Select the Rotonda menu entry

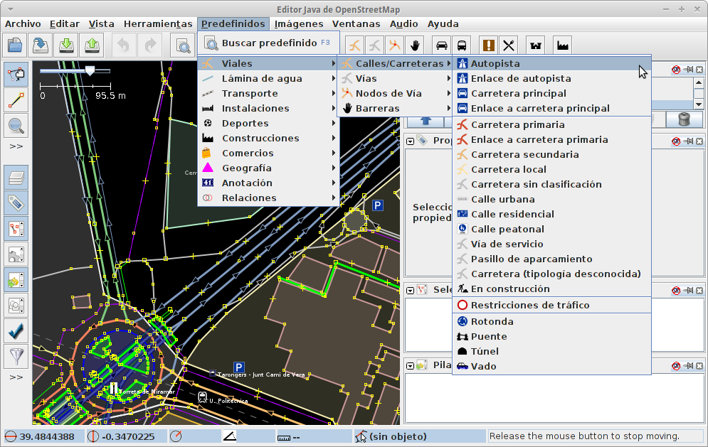492,322
